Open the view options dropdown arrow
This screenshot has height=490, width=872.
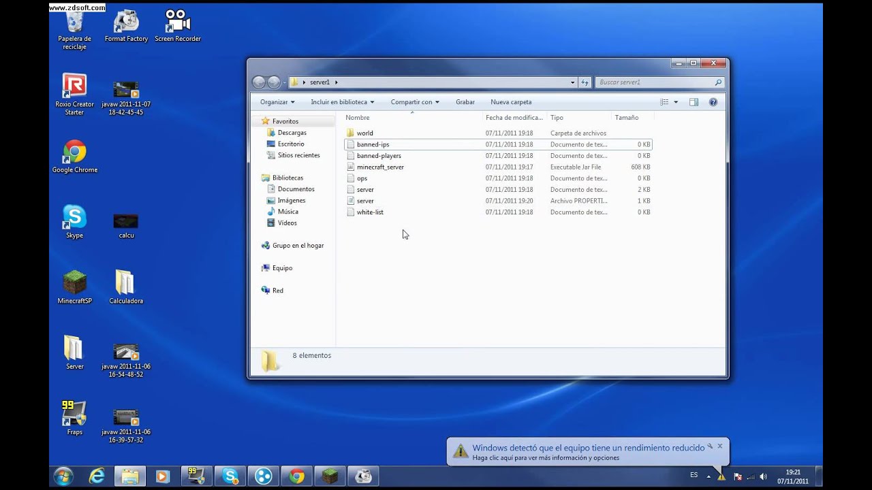(676, 102)
